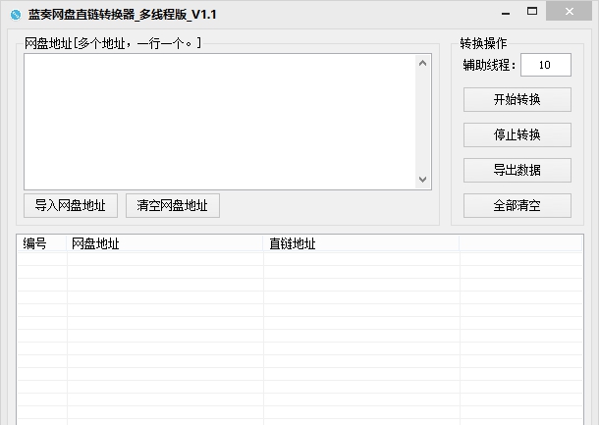Close the converter window
Screen dimensions: 599x425
coord(569,12)
